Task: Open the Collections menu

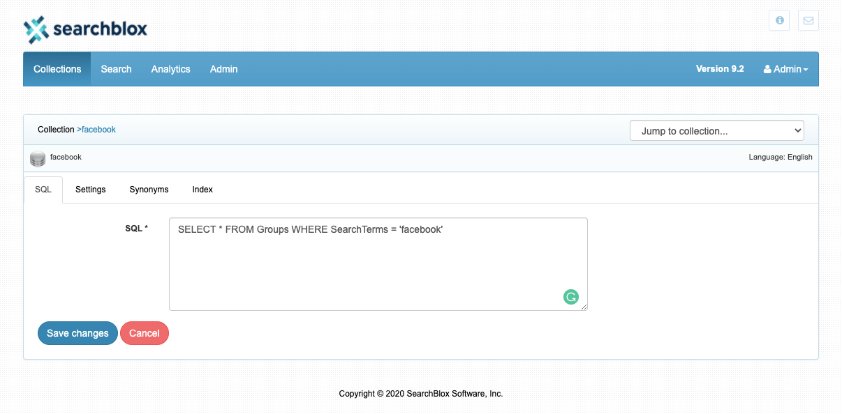Action: [57, 69]
